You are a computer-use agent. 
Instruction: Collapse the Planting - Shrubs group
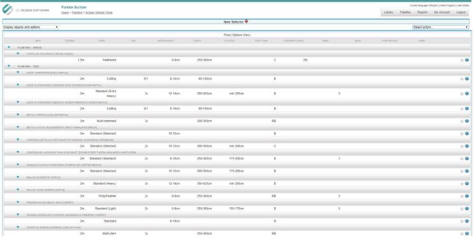(9, 47)
